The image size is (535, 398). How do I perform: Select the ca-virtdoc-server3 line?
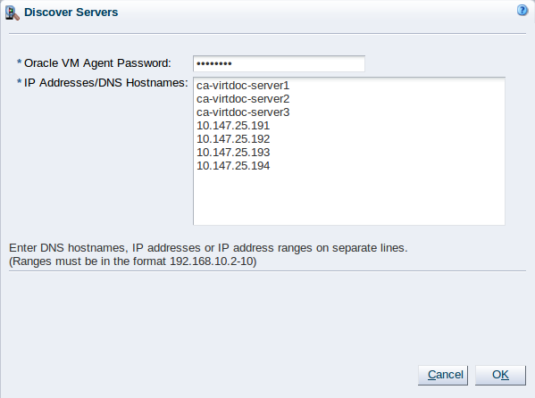click(x=243, y=112)
